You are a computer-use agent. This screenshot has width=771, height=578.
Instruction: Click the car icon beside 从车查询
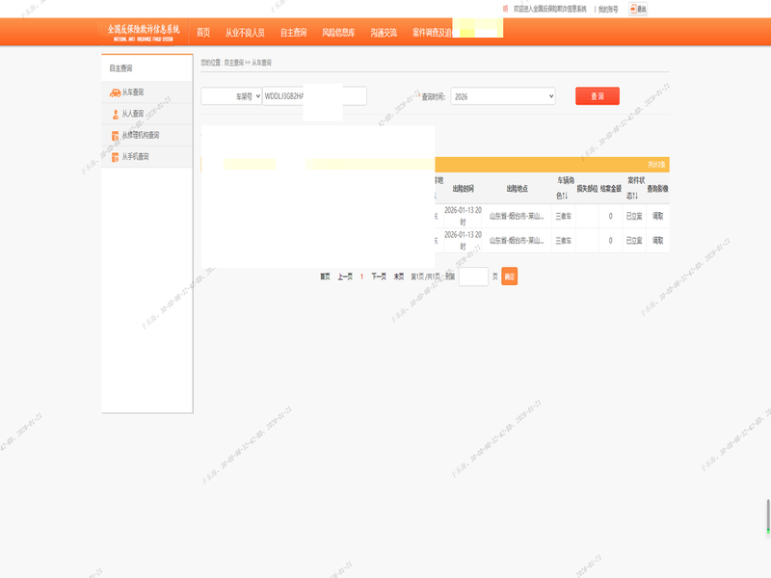coord(115,92)
